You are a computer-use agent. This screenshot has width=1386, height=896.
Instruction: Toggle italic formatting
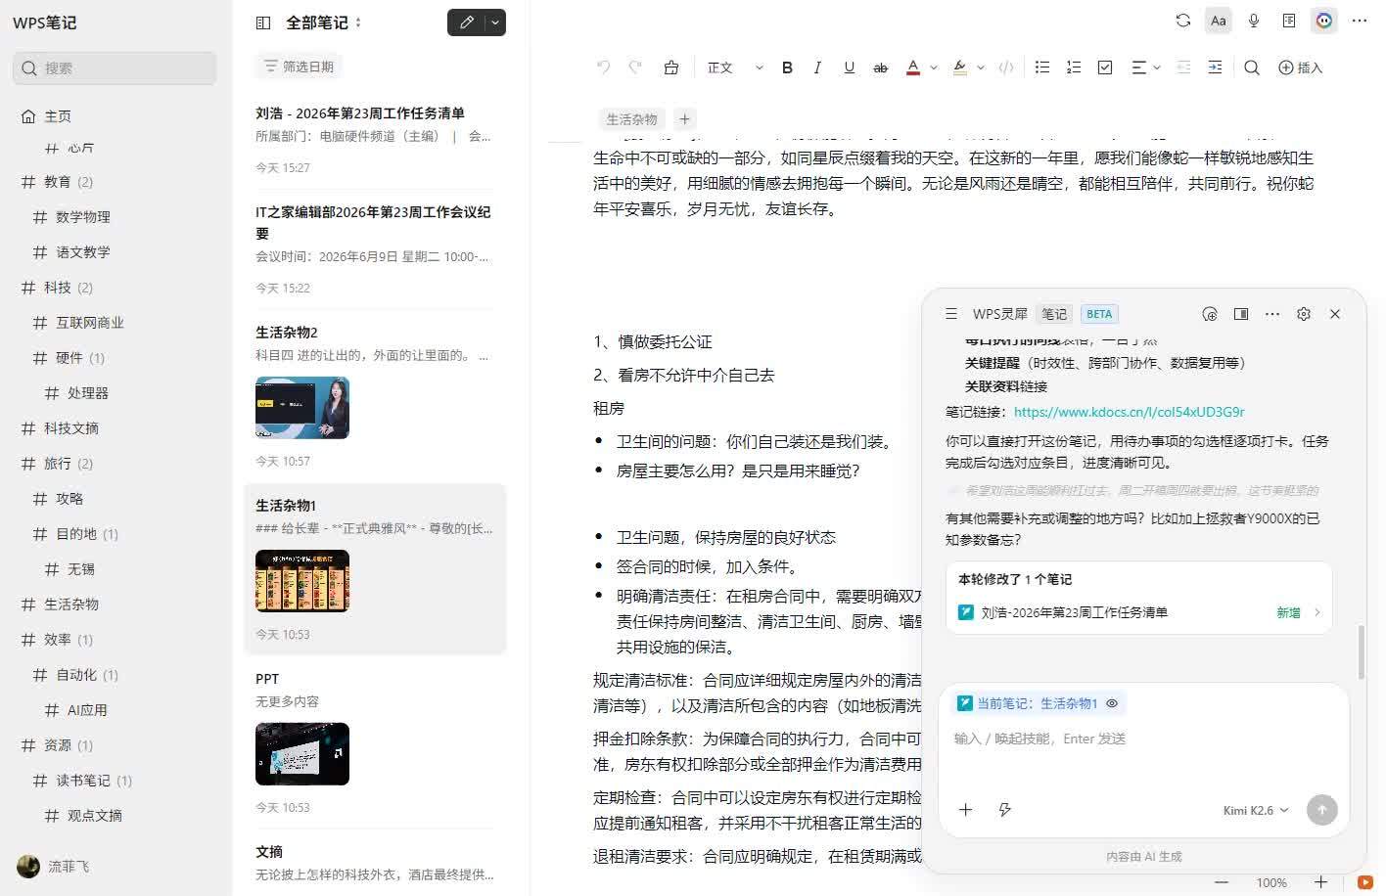click(x=817, y=67)
